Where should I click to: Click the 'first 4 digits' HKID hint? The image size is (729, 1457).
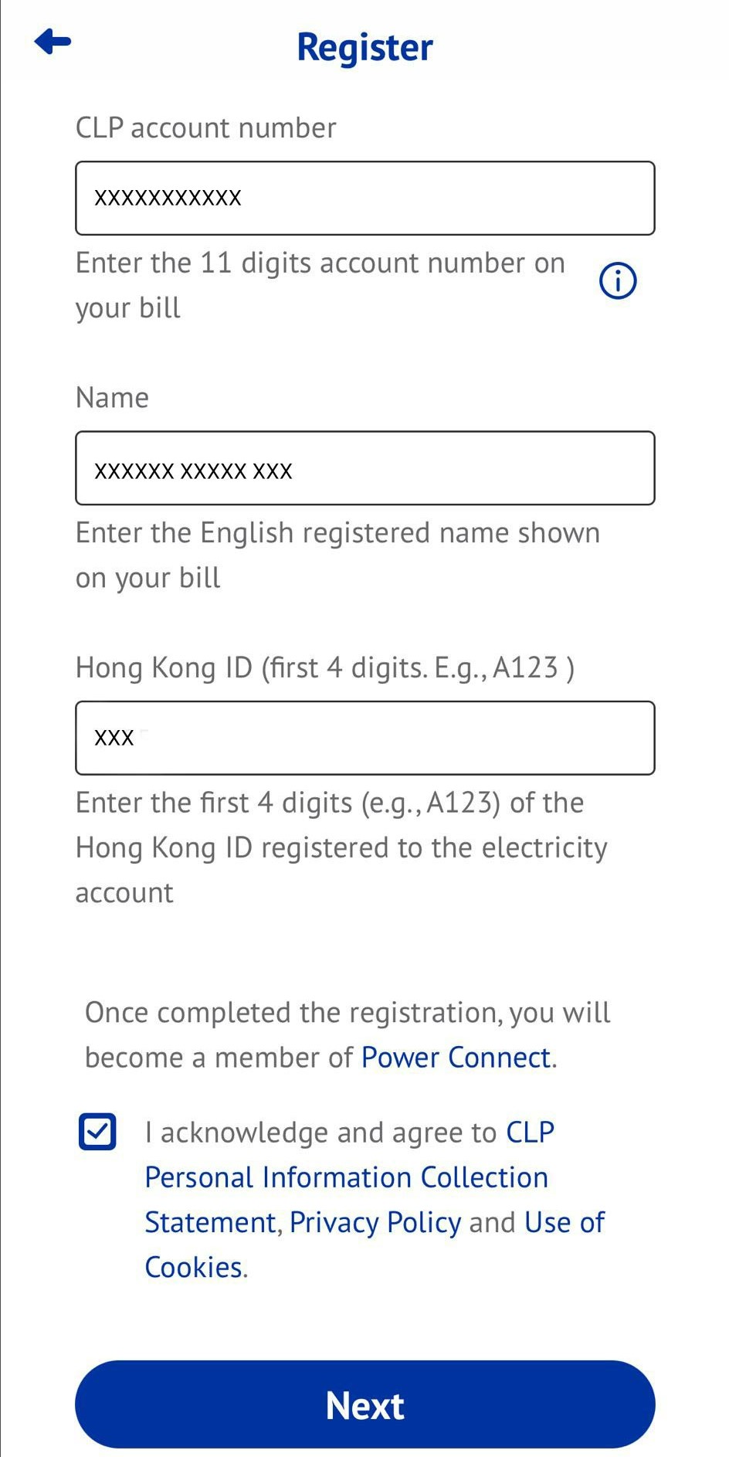coord(341,847)
